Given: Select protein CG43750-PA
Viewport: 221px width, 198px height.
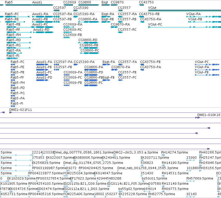Looking at the screenshot, I should [142, 70].
